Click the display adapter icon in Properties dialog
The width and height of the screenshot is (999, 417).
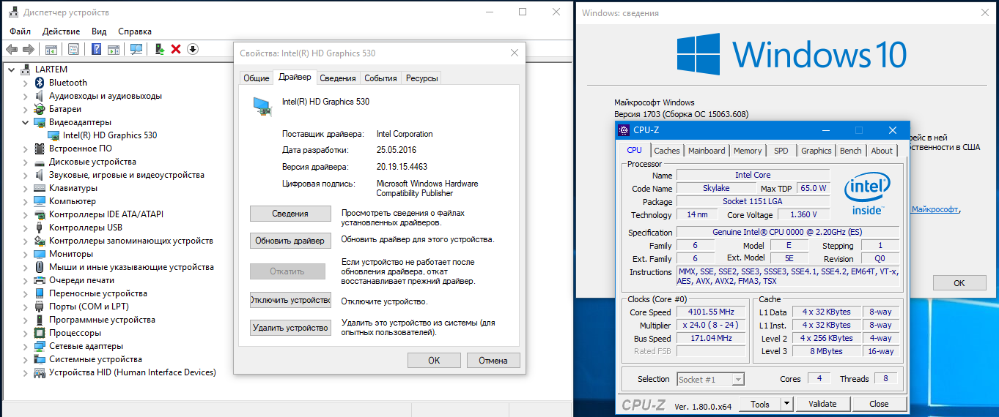(262, 107)
